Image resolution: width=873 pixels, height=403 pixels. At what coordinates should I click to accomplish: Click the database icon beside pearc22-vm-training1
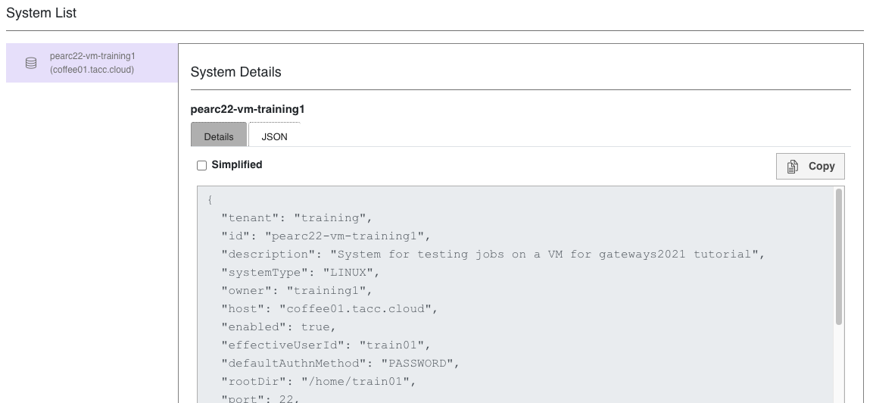pyautogui.click(x=31, y=63)
